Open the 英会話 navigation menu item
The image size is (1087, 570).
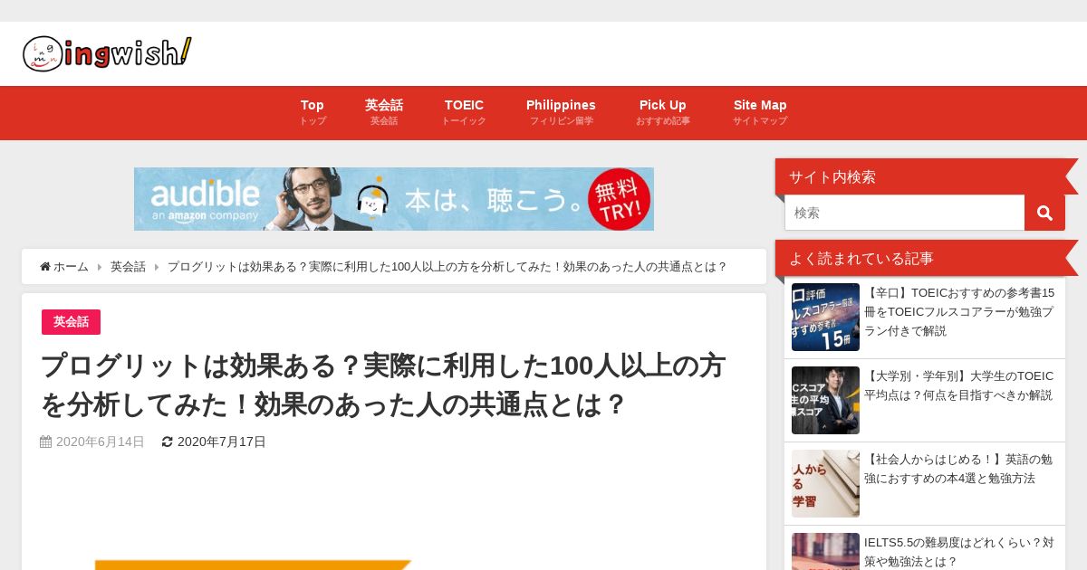tap(384, 112)
